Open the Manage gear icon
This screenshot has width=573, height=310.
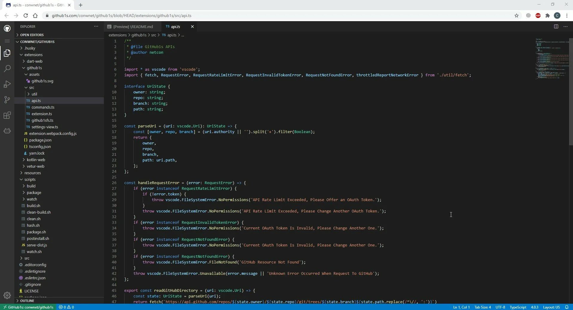tap(7, 295)
